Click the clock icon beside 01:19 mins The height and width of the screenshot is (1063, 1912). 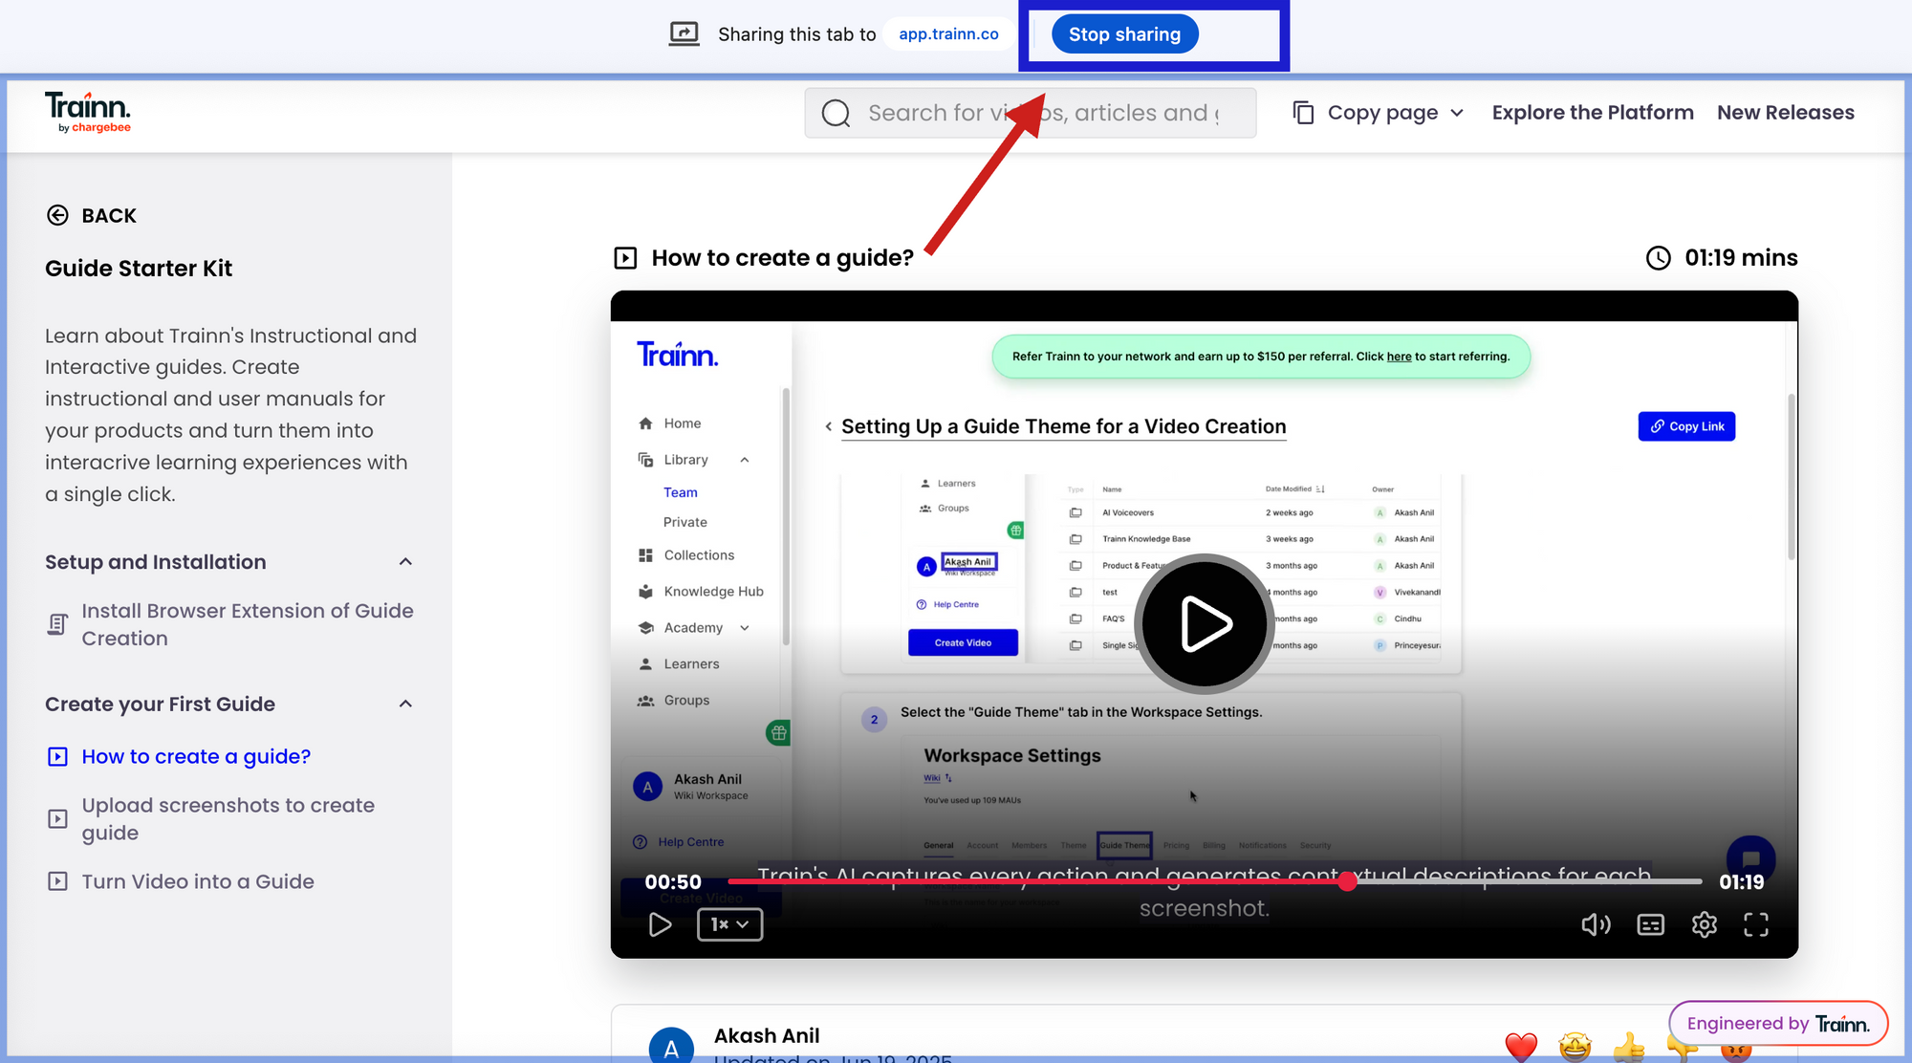[1658, 258]
